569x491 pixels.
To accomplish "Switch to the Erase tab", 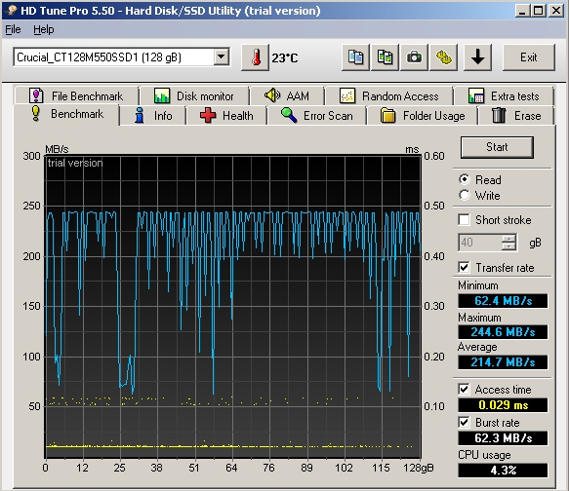I will pyautogui.click(x=516, y=116).
